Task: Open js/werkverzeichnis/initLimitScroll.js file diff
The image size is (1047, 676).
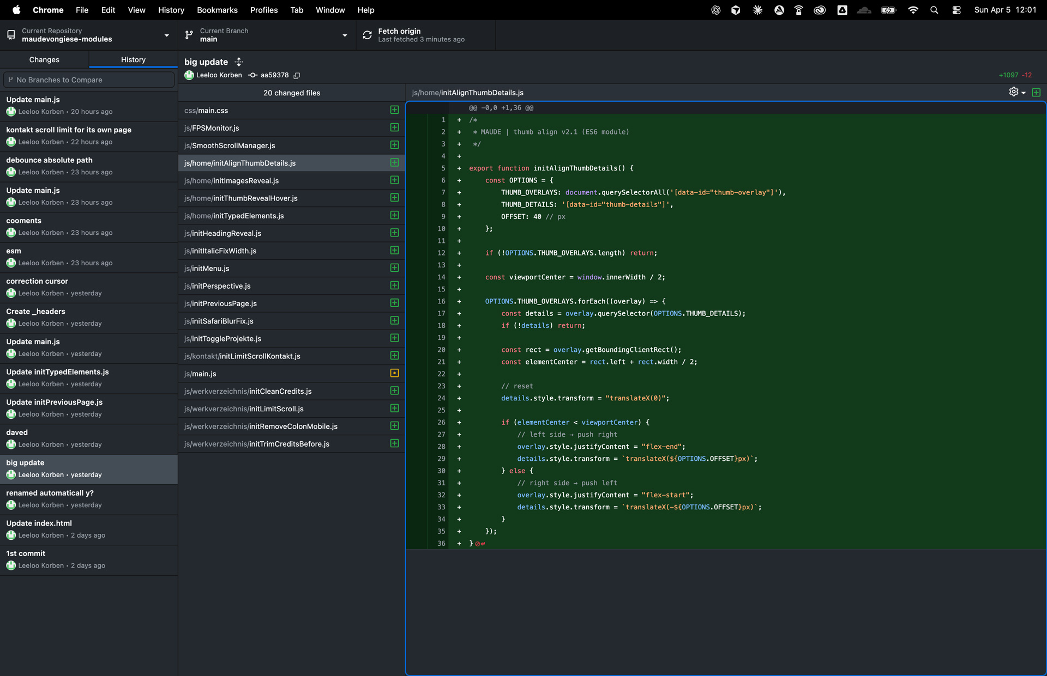Action: (244, 409)
